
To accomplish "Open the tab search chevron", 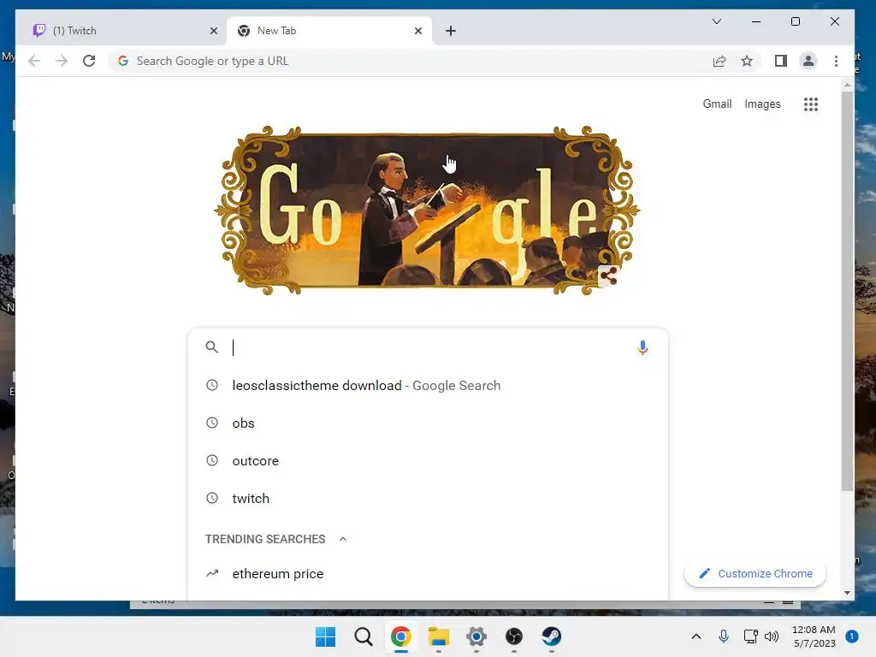I will pyautogui.click(x=717, y=21).
